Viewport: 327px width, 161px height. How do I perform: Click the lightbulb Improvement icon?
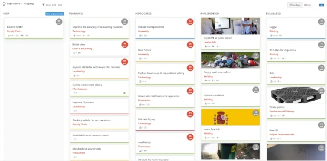tap(4, 4)
